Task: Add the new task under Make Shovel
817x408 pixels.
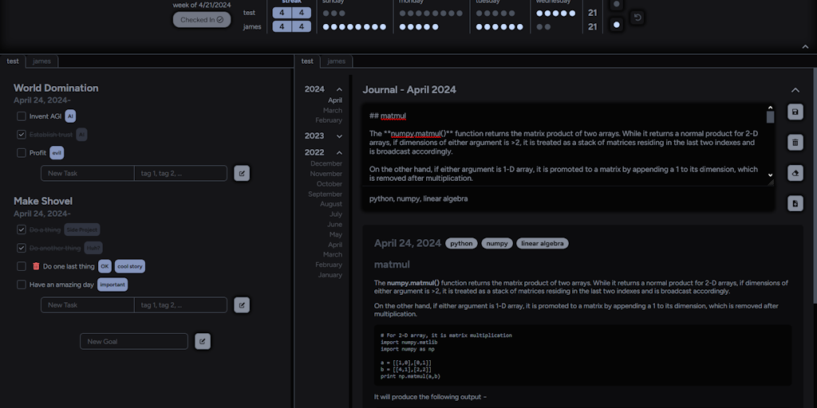Action: tap(242, 304)
